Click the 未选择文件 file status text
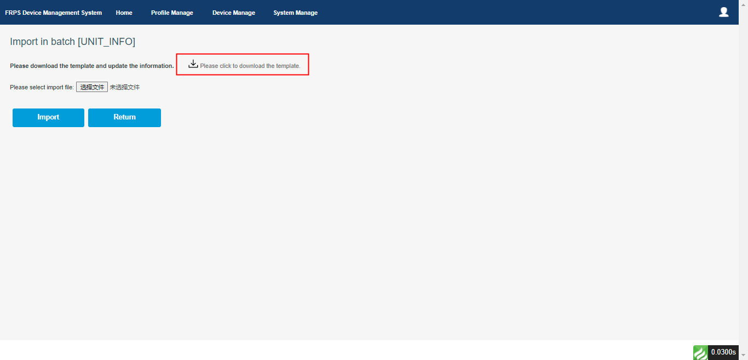Image resolution: width=748 pixels, height=360 pixels. click(125, 87)
